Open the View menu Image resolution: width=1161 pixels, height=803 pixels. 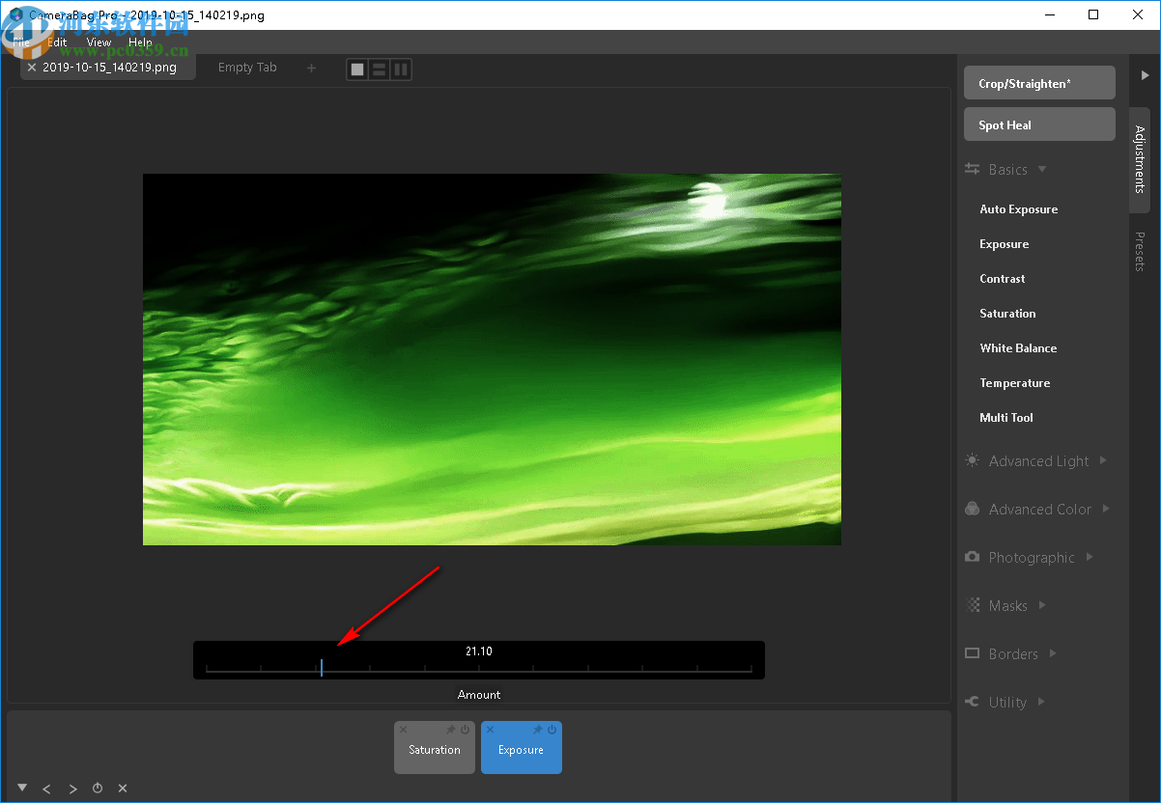click(x=99, y=42)
